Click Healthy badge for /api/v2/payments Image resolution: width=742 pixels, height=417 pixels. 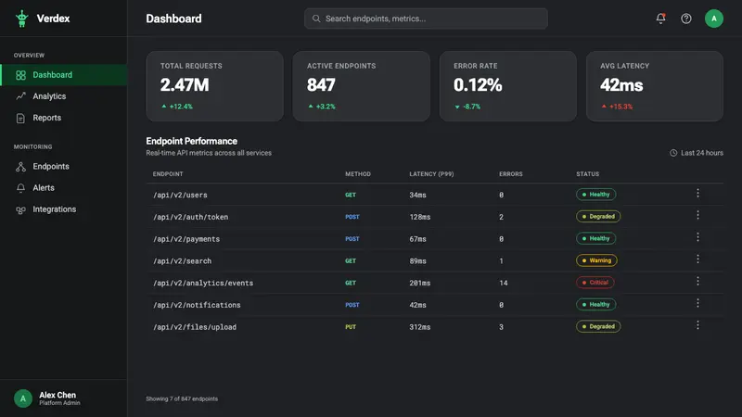(596, 238)
